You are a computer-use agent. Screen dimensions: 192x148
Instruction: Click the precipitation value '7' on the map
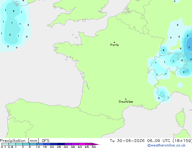coord(189,47)
